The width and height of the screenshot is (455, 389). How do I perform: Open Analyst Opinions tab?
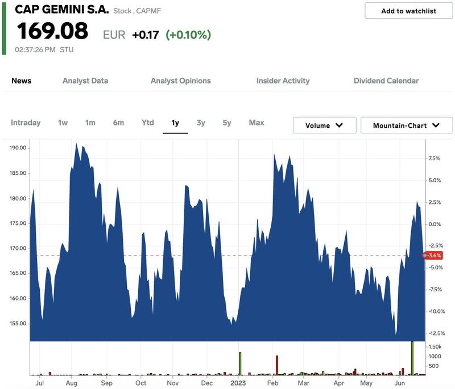pos(180,81)
